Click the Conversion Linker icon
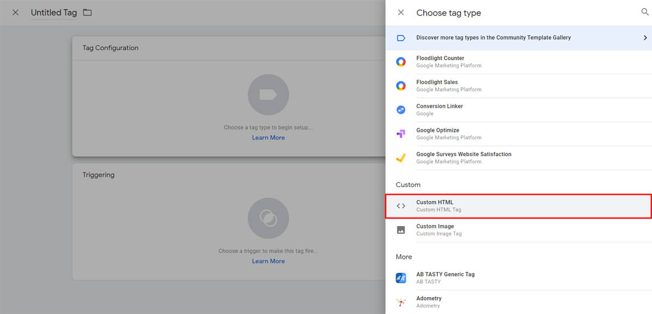This screenshot has height=314, width=652. [x=401, y=110]
